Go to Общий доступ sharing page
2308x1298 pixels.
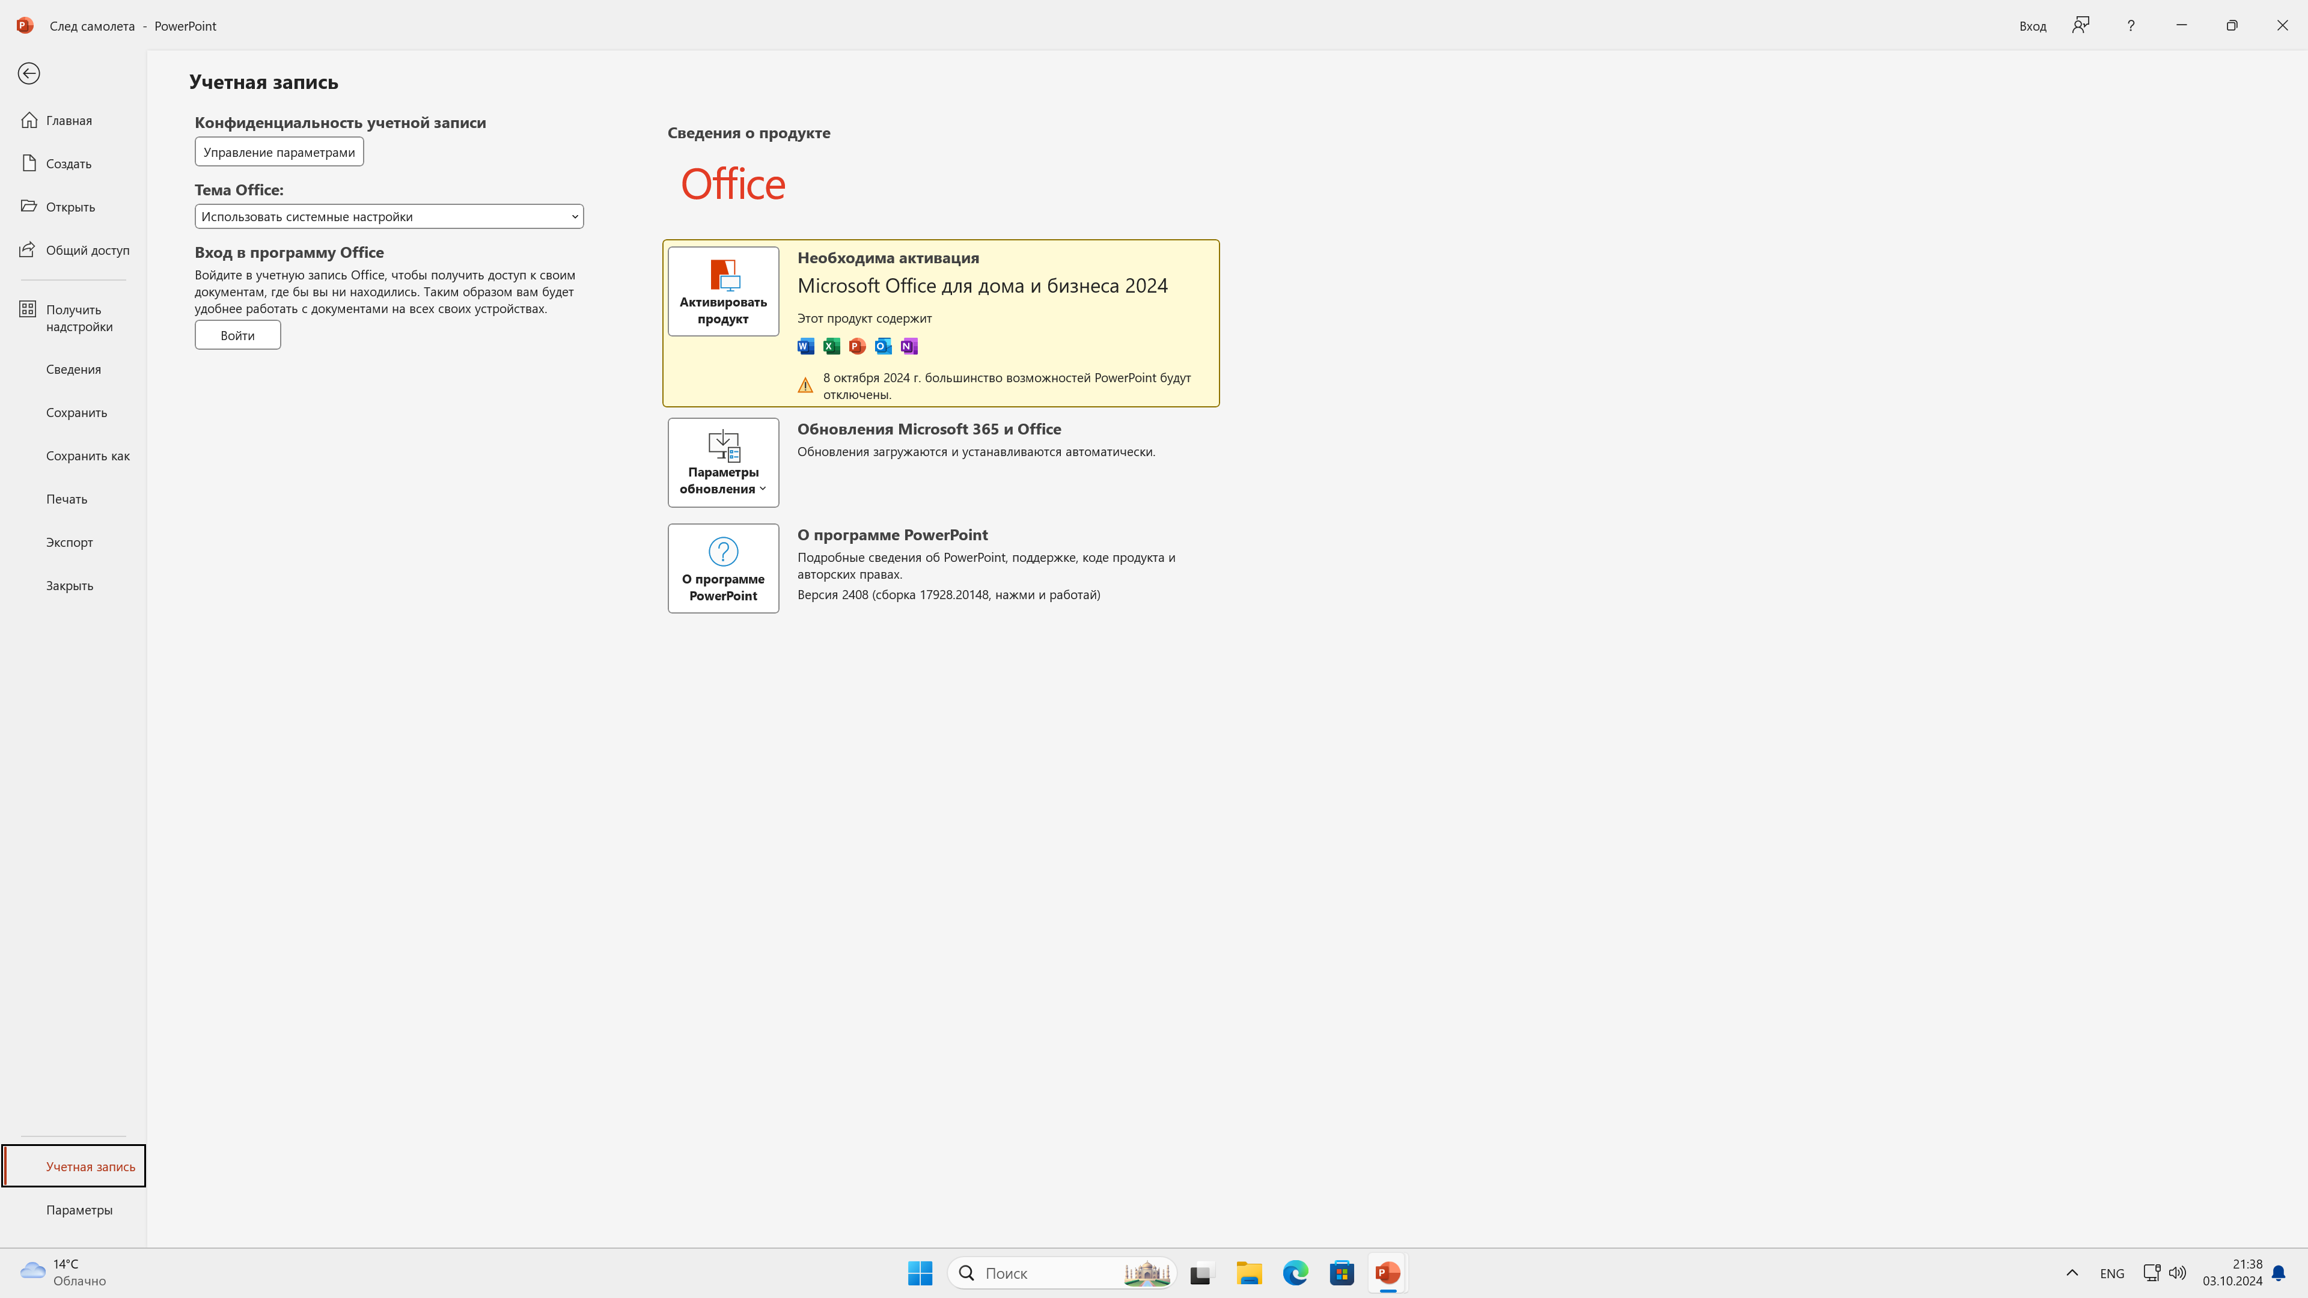[73, 250]
